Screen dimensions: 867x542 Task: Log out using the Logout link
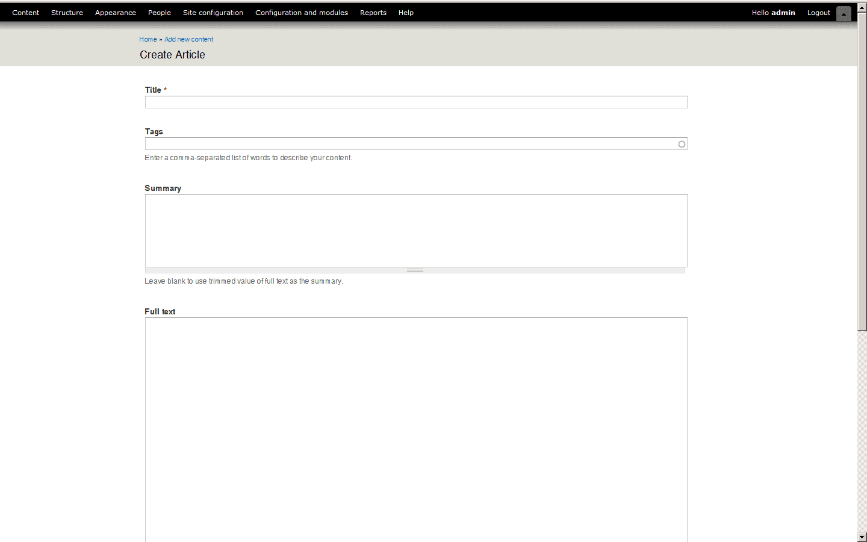pos(818,13)
